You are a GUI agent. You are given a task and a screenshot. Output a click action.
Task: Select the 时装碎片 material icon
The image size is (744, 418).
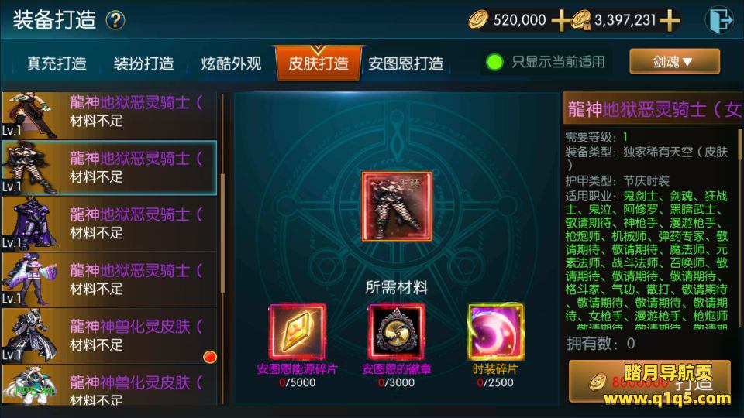click(496, 332)
